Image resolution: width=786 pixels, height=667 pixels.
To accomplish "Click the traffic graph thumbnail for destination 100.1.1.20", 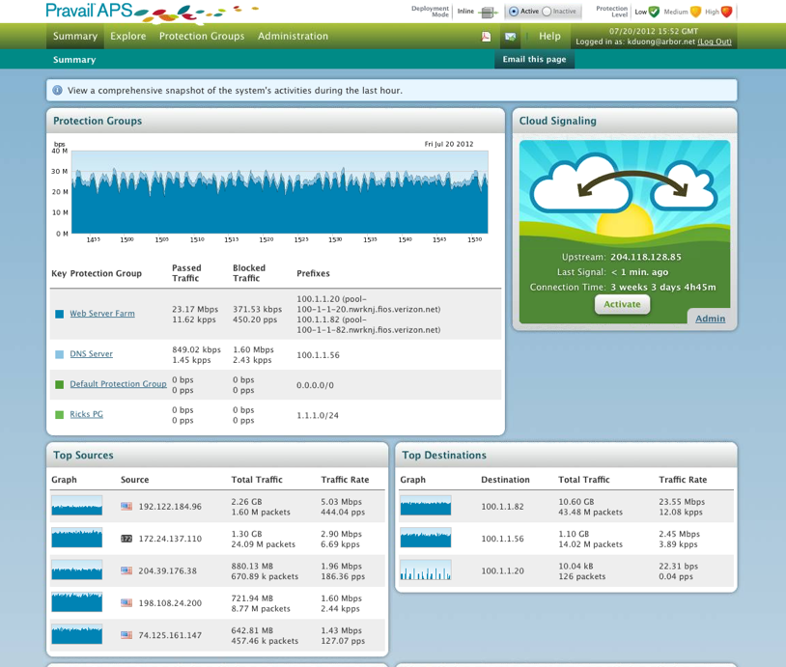I will coord(425,570).
